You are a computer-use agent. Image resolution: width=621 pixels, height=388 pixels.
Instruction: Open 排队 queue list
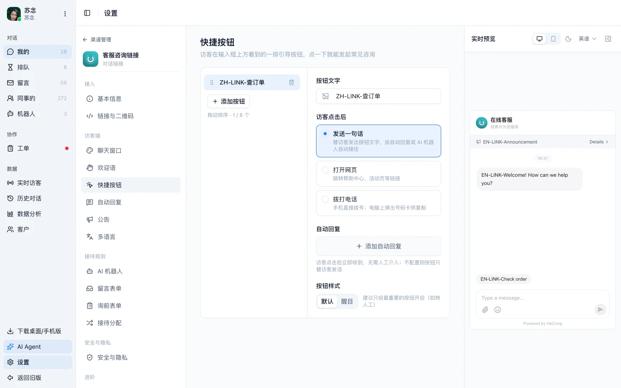[38, 67]
